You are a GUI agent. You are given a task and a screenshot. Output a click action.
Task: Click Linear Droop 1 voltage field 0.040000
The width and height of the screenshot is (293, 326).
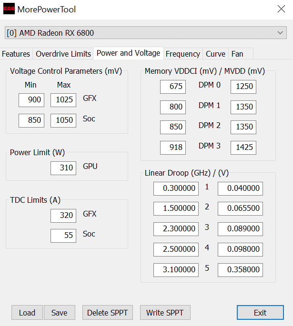(x=240, y=188)
